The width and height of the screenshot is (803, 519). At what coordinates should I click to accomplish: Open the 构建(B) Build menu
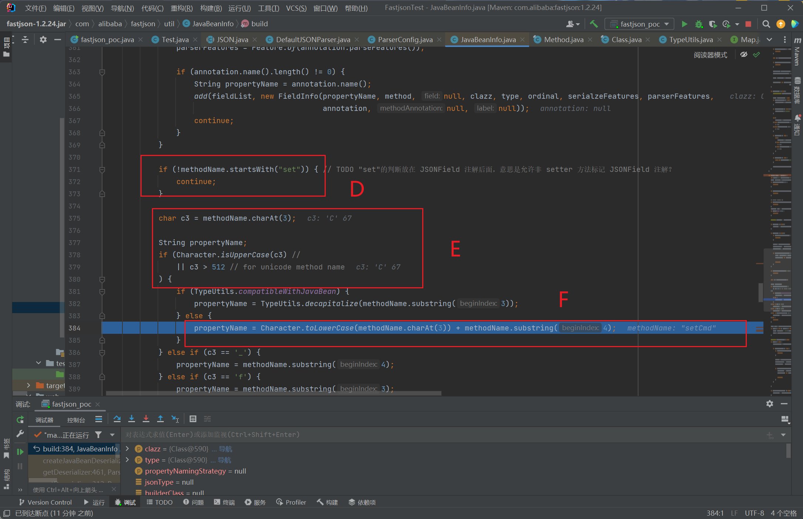(x=211, y=8)
